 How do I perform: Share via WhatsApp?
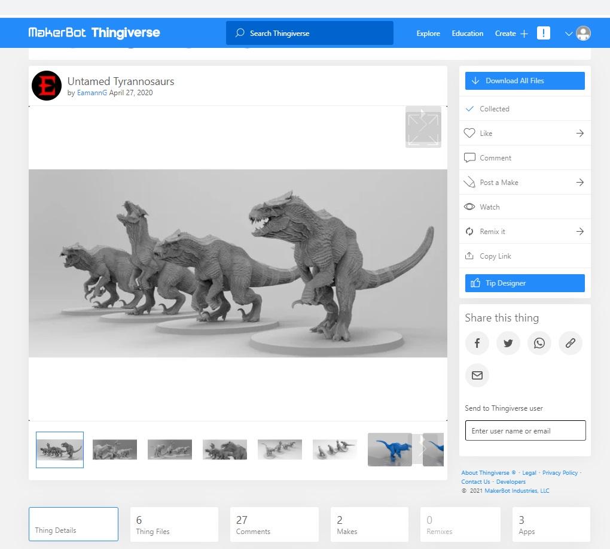(x=539, y=343)
